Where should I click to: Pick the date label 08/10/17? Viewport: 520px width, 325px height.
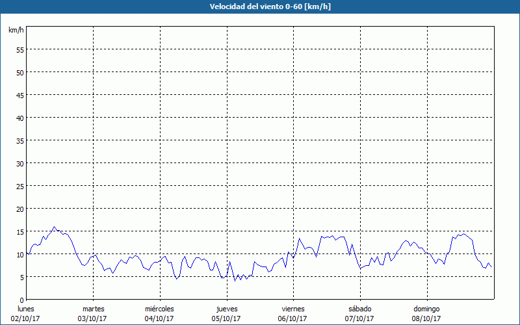(x=426, y=318)
